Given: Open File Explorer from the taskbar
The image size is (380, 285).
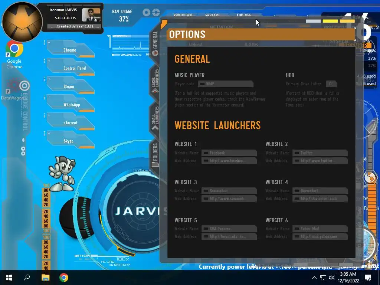Looking at the screenshot, I should pyautogui.click(x=45, y=278).
